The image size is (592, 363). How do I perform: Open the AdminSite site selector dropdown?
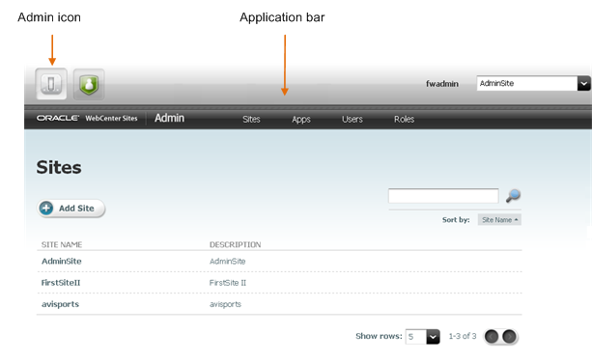coord(533,83)
